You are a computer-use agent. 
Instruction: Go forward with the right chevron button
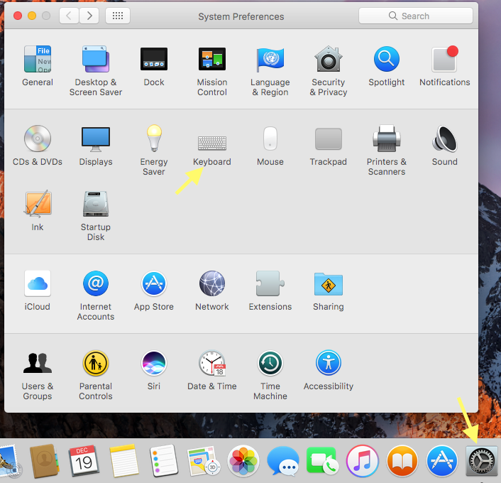[x=89, y=16]
